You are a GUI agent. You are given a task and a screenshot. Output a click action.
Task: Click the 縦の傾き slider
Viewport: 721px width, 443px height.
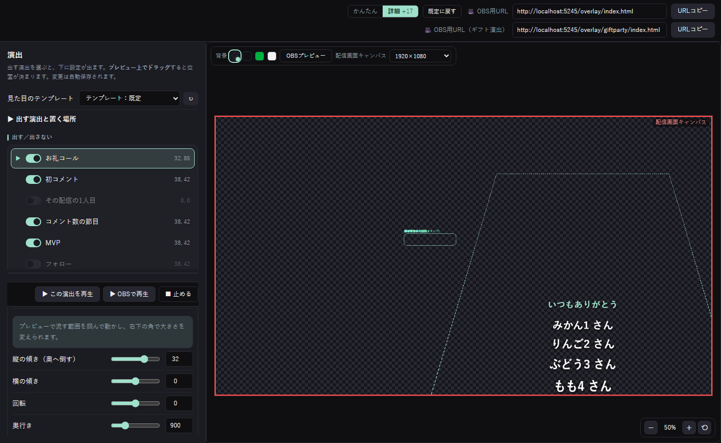[135, 359]
